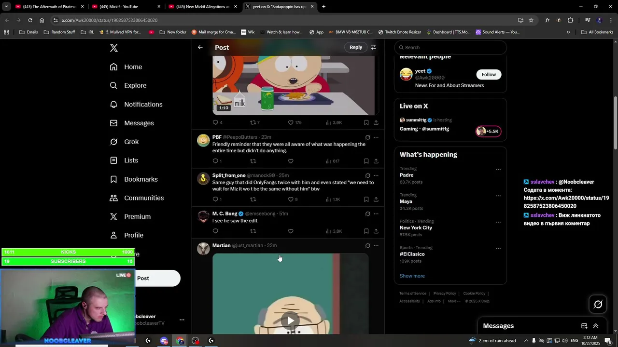Bookmark this page star icon
This screenshot has height=347, width=618.
(531, 20)
